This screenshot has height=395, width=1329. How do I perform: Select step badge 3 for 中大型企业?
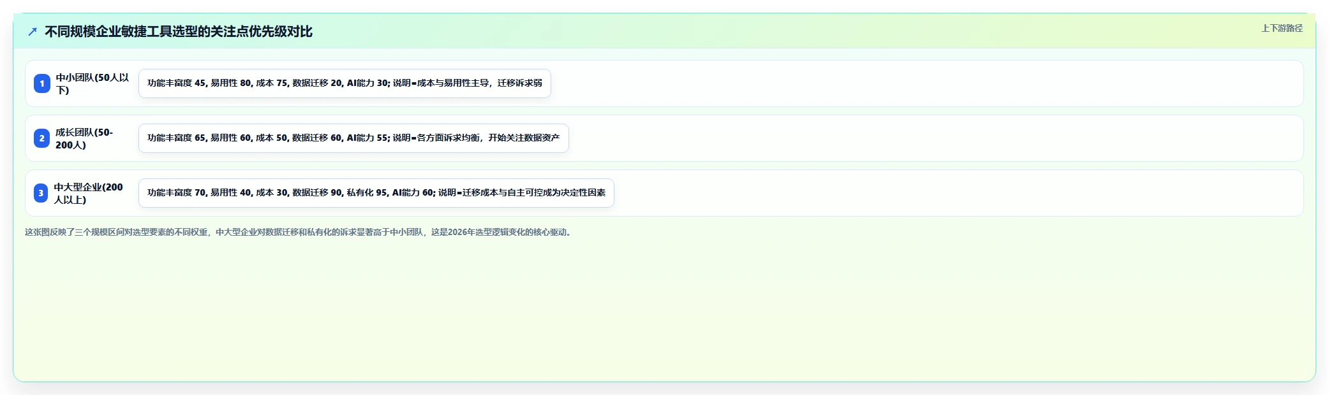pos(41,193)
